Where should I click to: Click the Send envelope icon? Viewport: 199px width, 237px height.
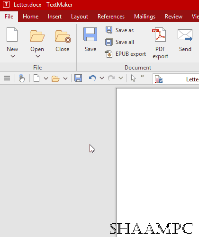tap(185, 35)
